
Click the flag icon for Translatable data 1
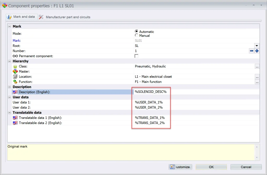[x=15, y=118]
